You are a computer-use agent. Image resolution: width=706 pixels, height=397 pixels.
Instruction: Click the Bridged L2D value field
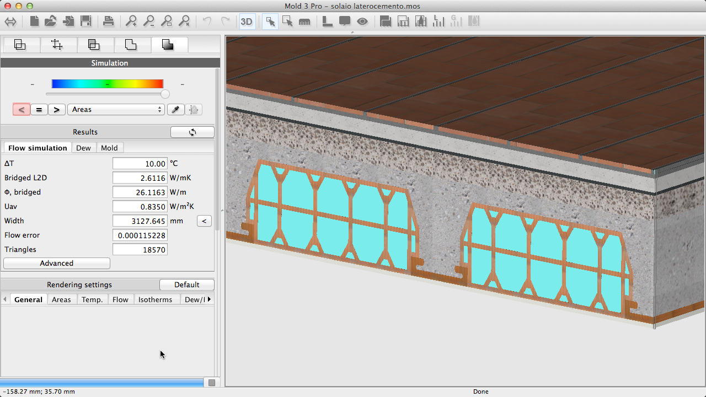140,178
